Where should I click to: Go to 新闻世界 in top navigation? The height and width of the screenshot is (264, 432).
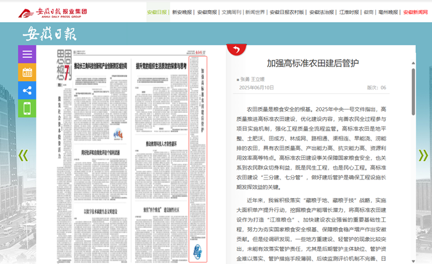click(255, 12)
